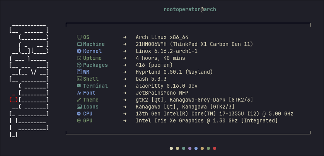Click the Hyprland 0.50.1 (Wayland) value
Screen dimensions: 324x156
tap(174, 72)
